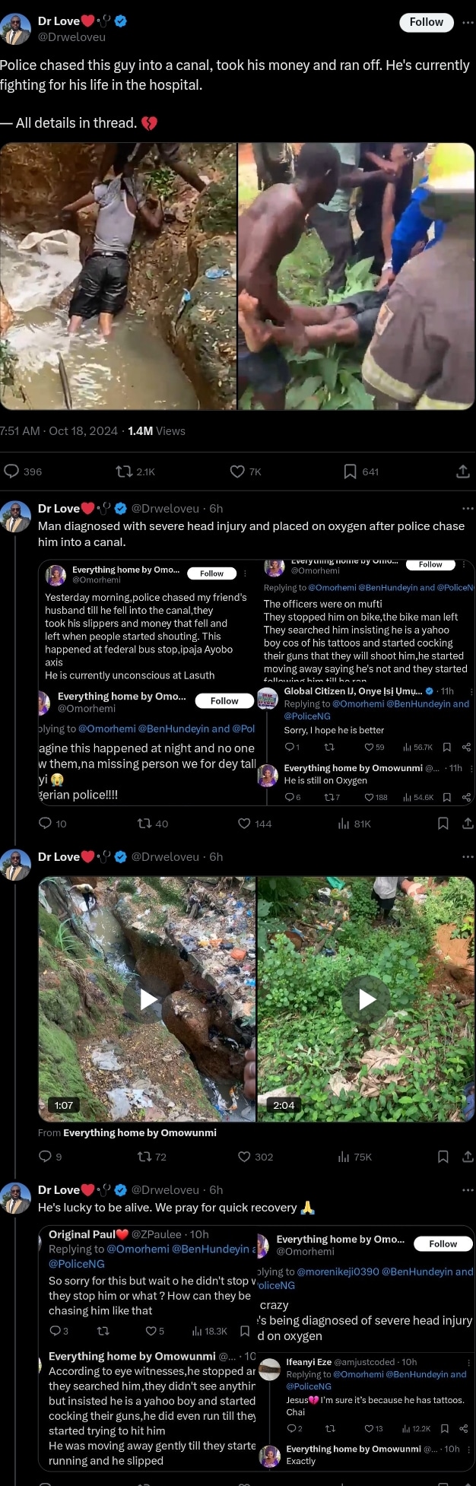Open Everything home by Omowunmi video source link
476x1486 pixels.
[x=140, y=1132]
